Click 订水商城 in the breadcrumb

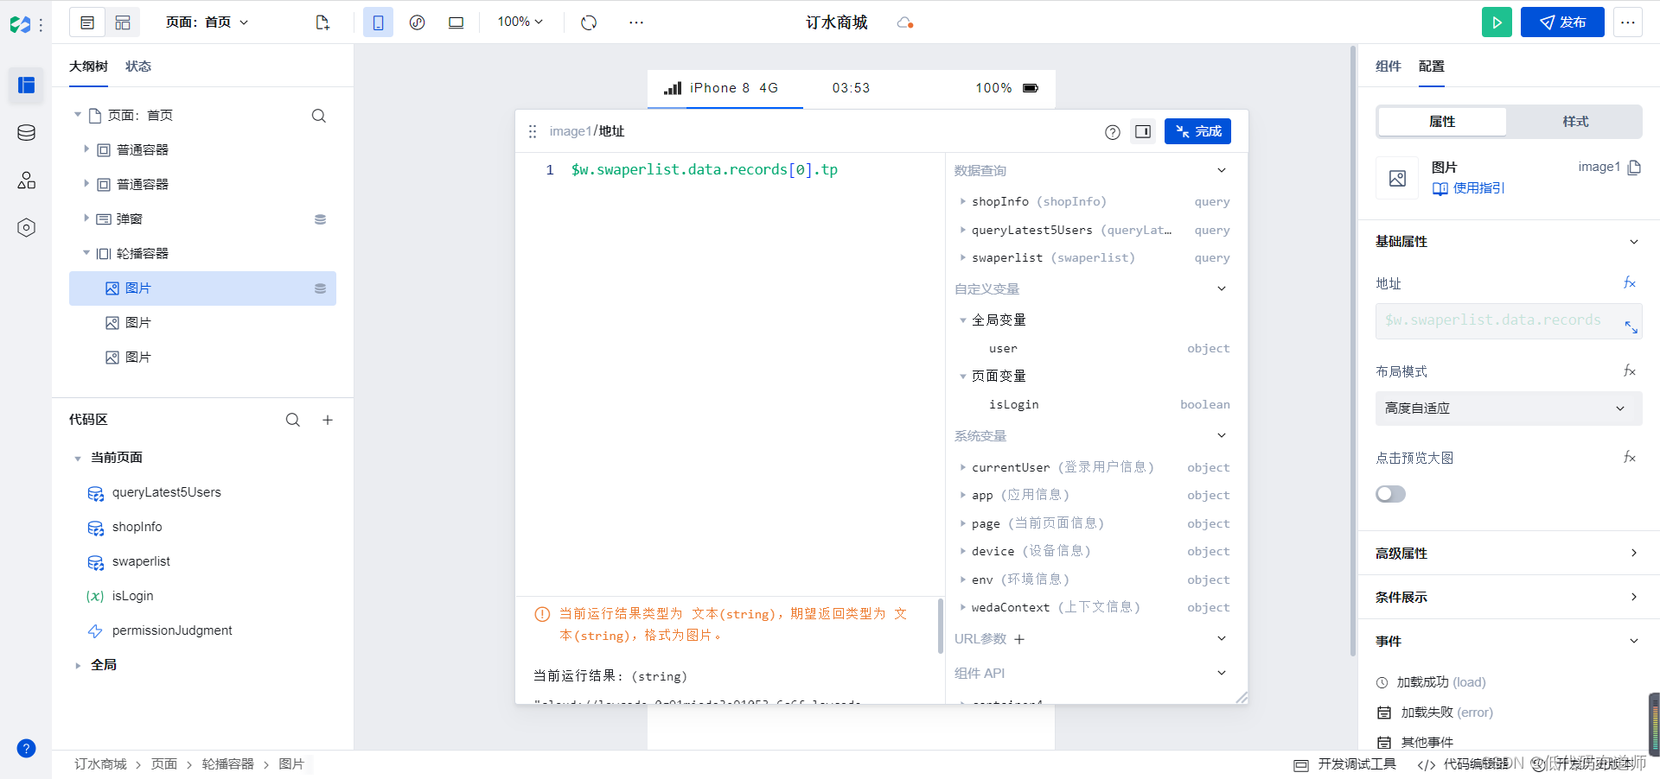pyautogui.click(x=100, y=764)
